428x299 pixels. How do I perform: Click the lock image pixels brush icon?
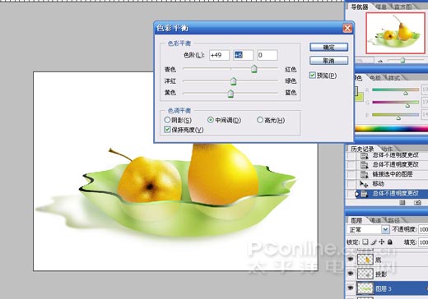pyautogui.click(x=374, y=242)
